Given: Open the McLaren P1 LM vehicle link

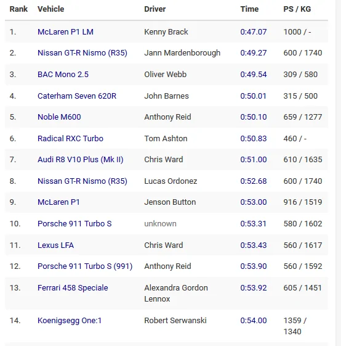Looking at the screenshot, I should [65, 32].
